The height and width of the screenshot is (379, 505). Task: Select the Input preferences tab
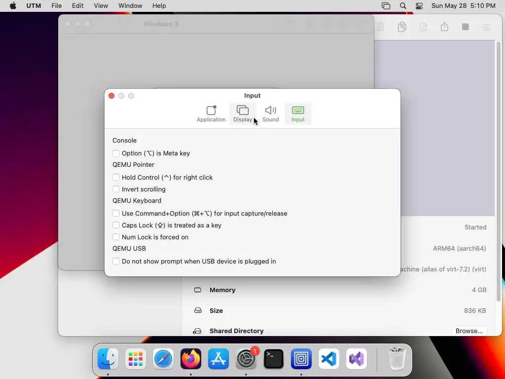pyautogui.click(x=298, y=114)
